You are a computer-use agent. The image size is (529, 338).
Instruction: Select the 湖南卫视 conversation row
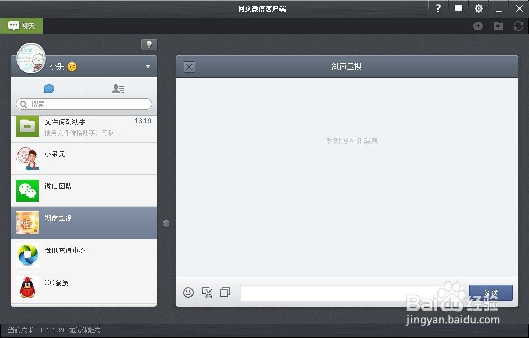click(x=84, y=223)
